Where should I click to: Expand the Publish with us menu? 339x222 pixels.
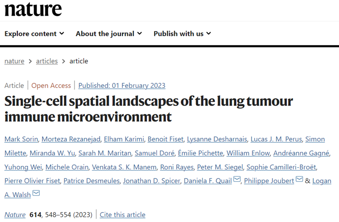pos(182,34)
